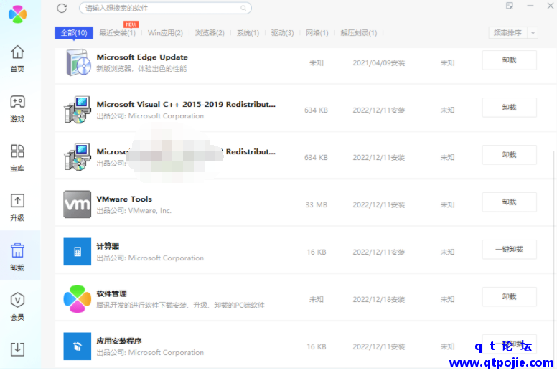Click the Visual C++ 2015-2019 installer icon
This screenshot has width=557, height=373.
pos(78,110)
